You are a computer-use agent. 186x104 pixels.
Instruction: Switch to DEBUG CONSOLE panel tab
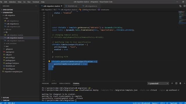tap(65, 83)
